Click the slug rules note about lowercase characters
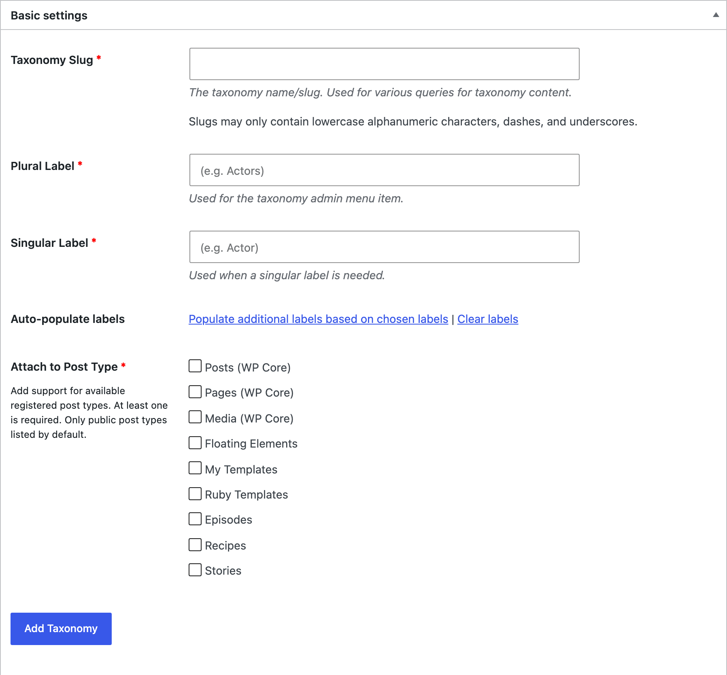The height and width of the screenshot is (675, 727). pyautogui.click(x=413, y=122)
